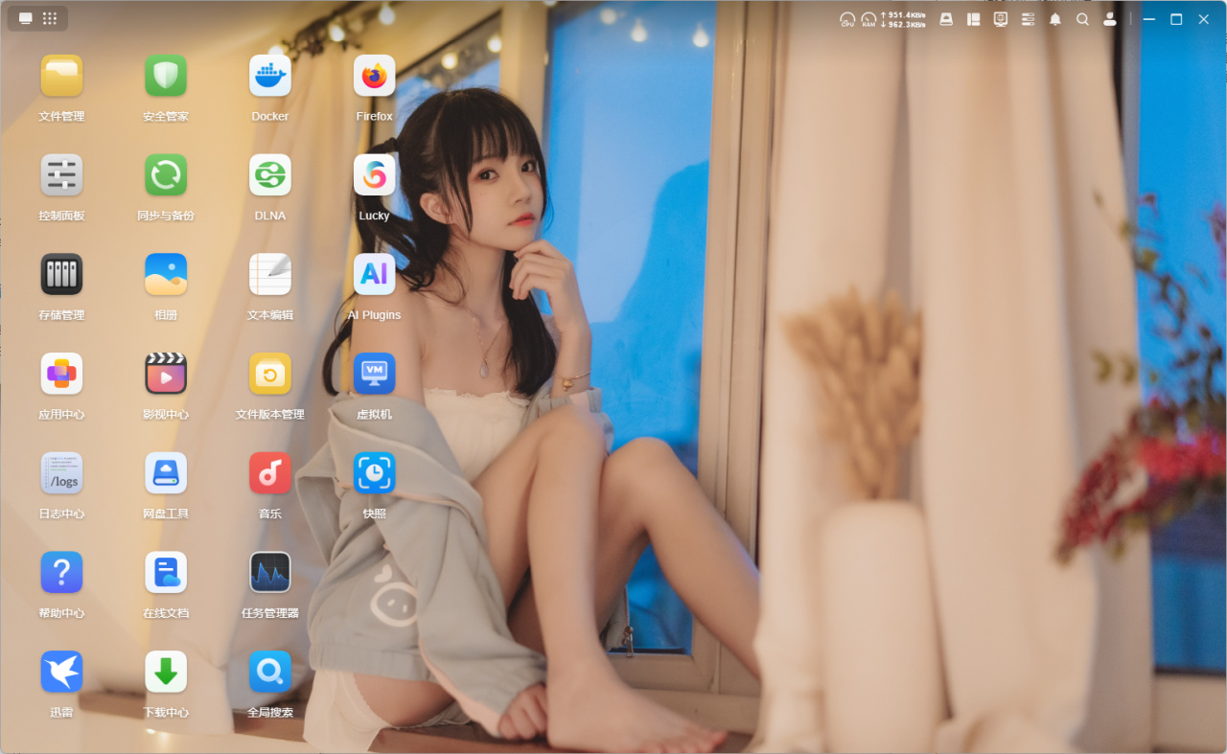Open 影视中心 video center
Screen dimensions: 1227x754
166,374
